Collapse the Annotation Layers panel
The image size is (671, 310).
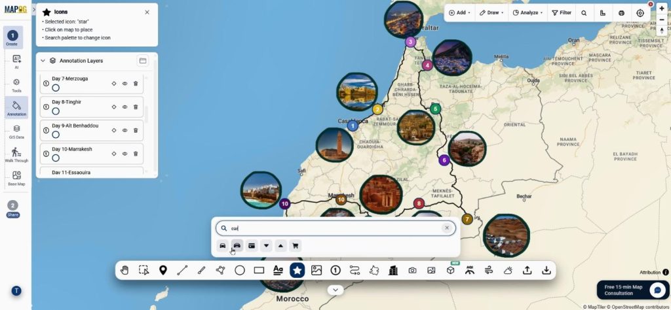tap(43, 61)
